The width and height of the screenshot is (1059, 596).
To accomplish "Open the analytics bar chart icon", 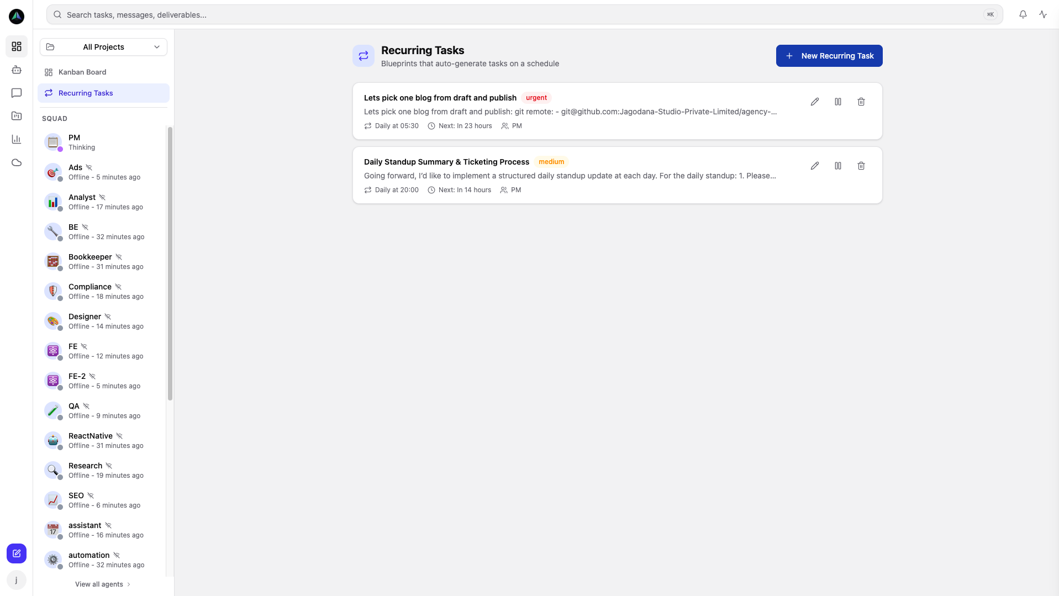I will pos(17,139).
